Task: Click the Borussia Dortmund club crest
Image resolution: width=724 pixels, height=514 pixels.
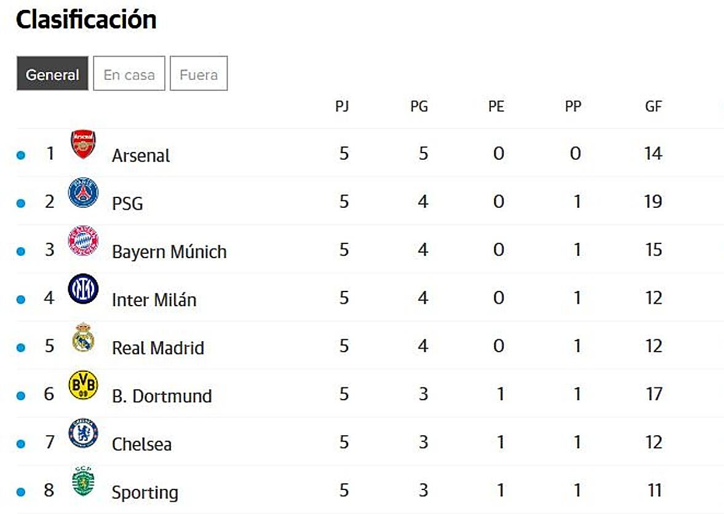Action: pyautogui.click(x=83, y=385)
